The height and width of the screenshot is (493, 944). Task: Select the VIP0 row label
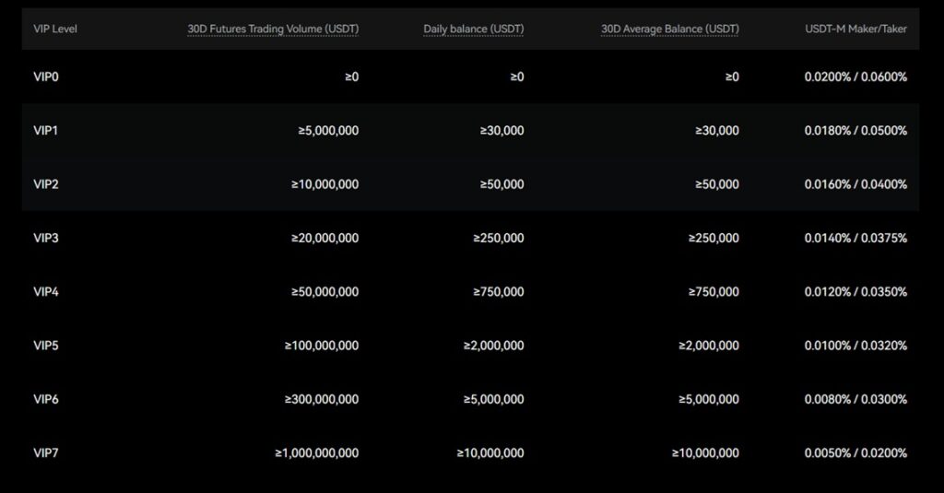(46, 77)
